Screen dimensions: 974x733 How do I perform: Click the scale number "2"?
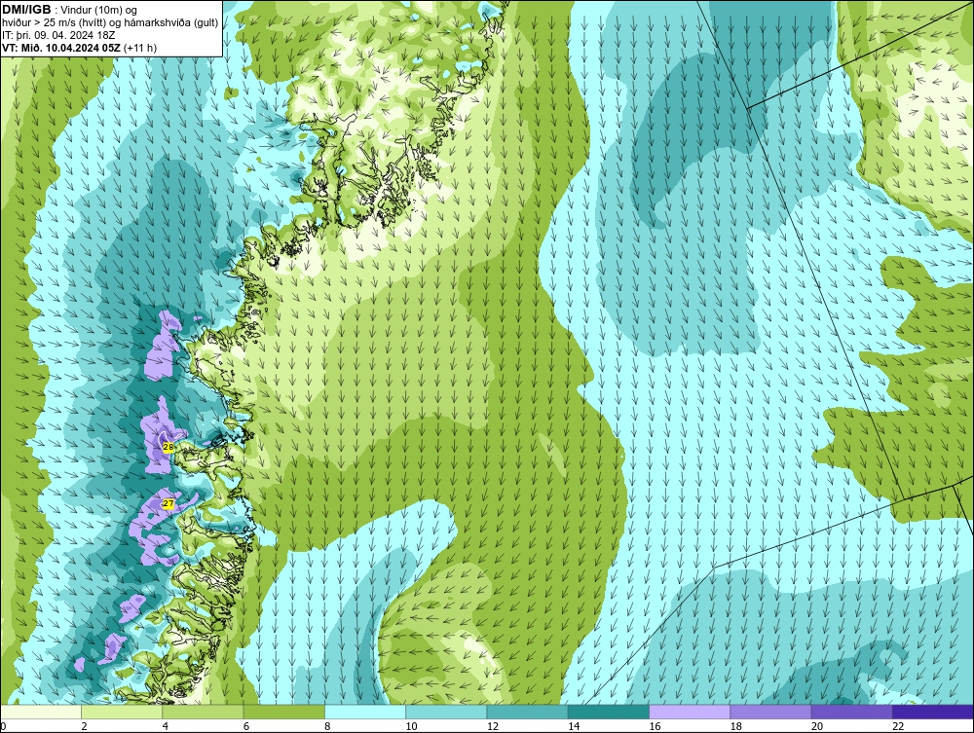[x=84, y=726]
